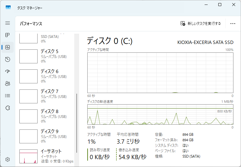Open the hamburger navigation menu
Screen dimensions: 241x167
coord(8,23)
